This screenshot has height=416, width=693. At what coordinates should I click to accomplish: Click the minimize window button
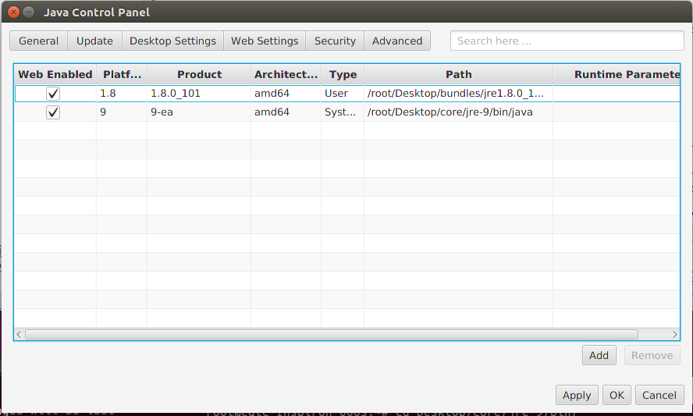point(29,12)
